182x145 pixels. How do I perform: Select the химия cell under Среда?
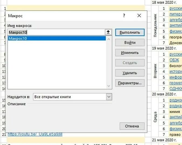click(175, 112)
